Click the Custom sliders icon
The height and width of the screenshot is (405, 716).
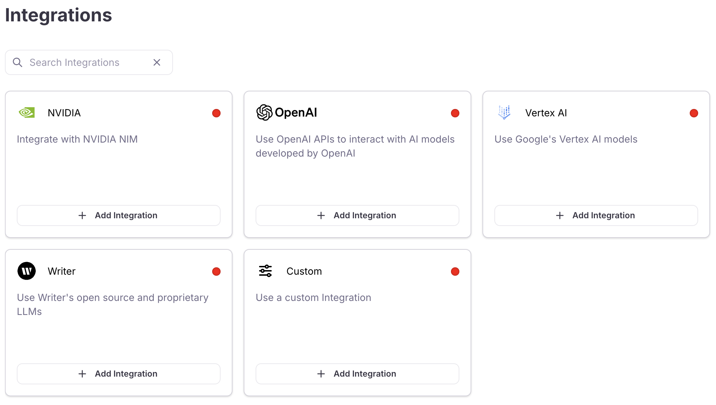point(265,271)
